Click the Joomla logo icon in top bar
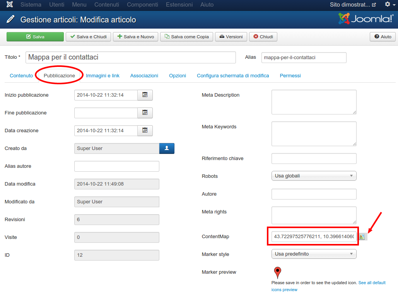The width and height of the screenshot is (398, 295). click(10, 5)
